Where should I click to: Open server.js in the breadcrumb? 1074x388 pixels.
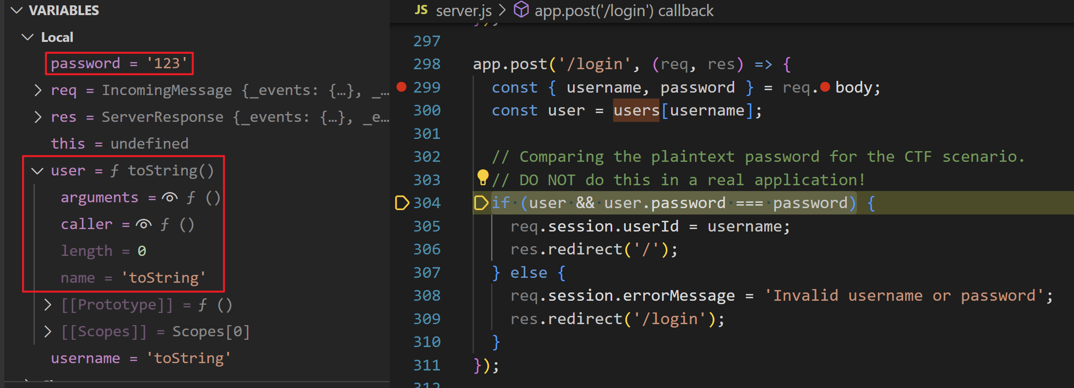[x=463, y=11]
